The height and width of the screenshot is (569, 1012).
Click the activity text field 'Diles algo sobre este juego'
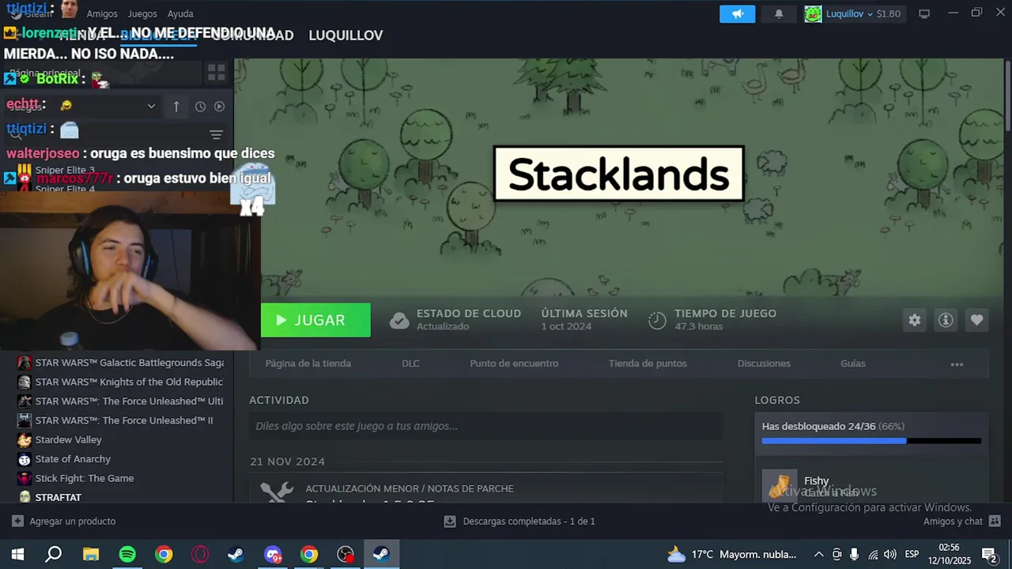(486, 426)
